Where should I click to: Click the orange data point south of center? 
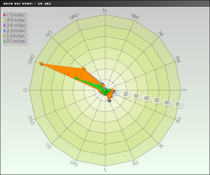109,99
